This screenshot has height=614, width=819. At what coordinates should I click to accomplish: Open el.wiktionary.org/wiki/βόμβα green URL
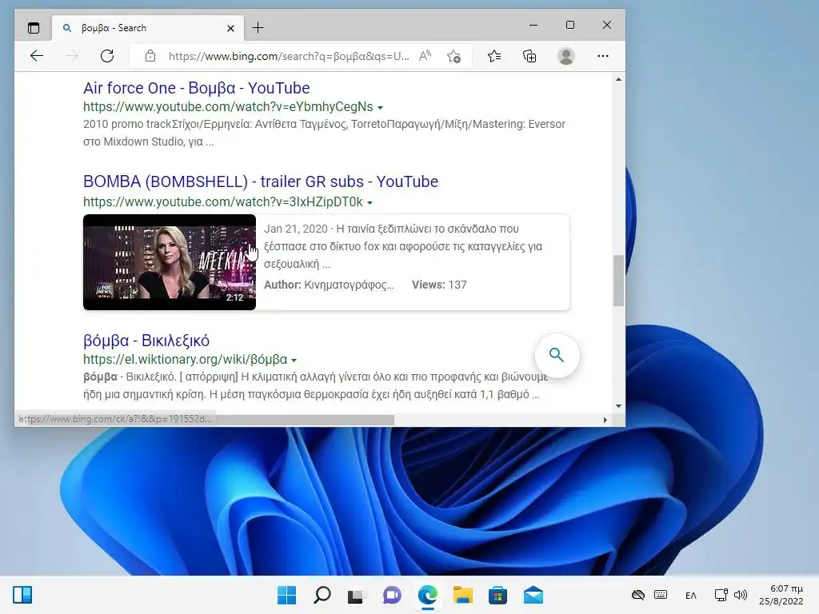pyautogui.click(x=186, y=359)
